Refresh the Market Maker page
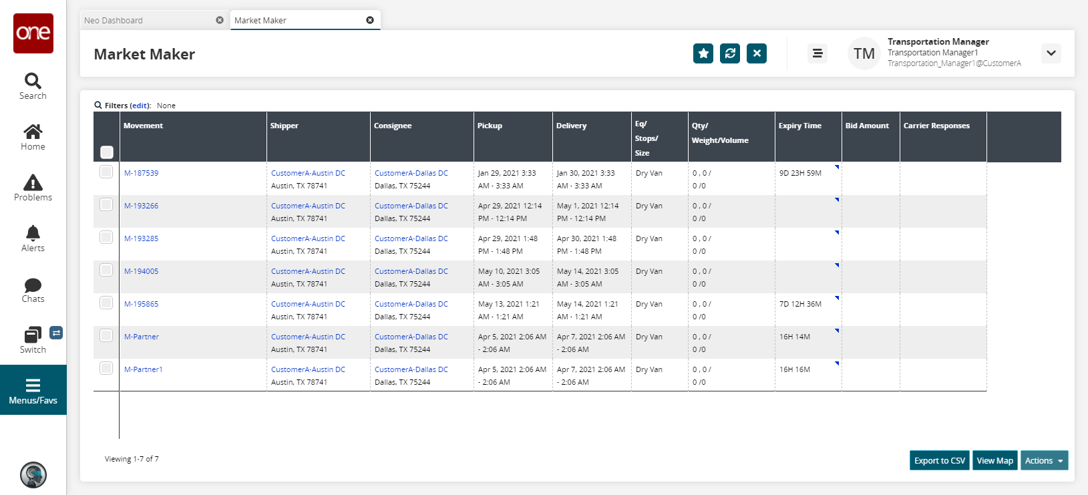 (x=730, y=53)
